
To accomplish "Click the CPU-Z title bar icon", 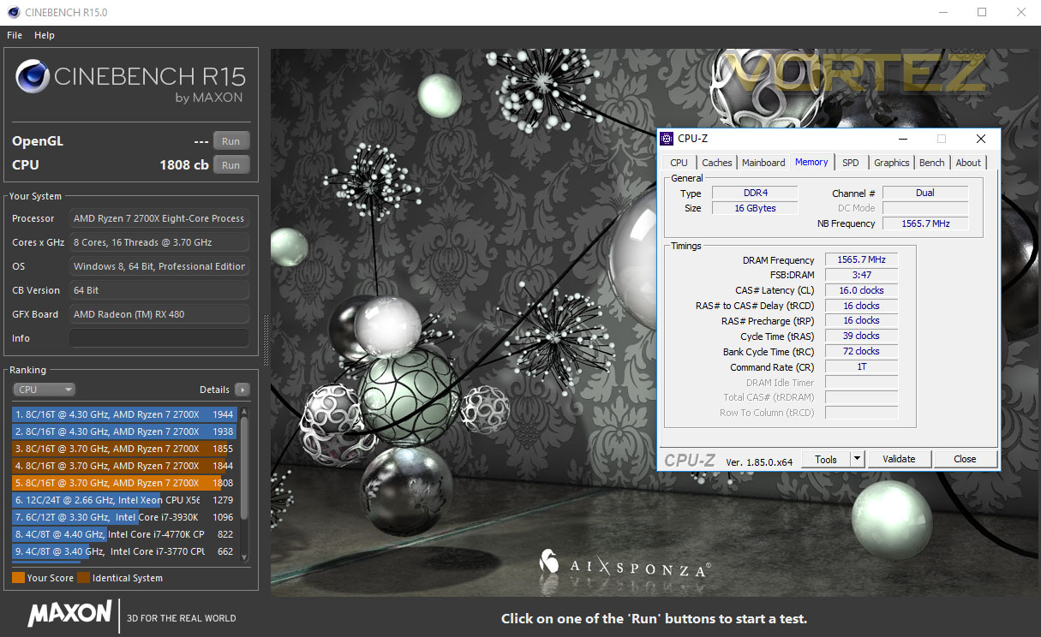I will (x=667, y=139).
